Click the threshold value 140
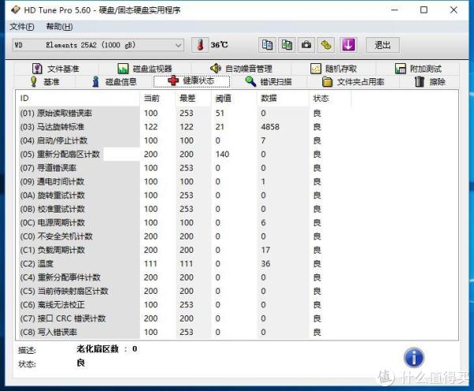 pyautogui.click(x=222, y=154)
